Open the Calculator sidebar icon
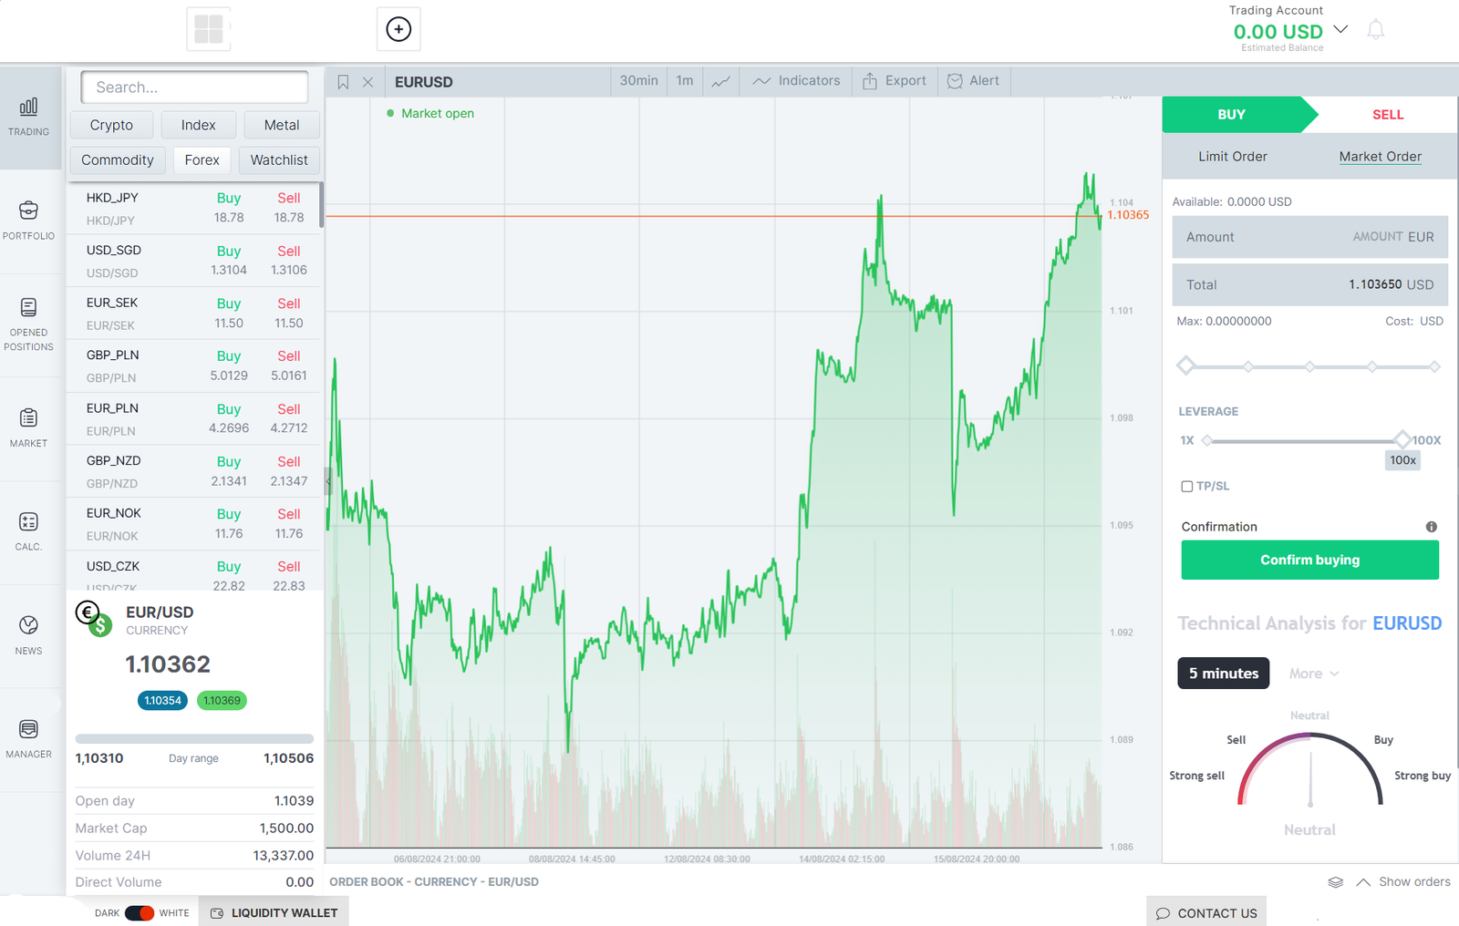This screenshot has height=926, width=1459. click(x=28, y=530)
